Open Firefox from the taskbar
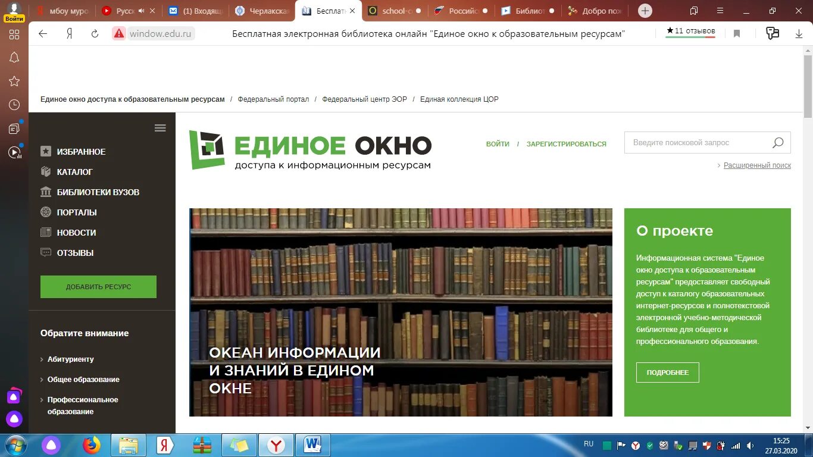This screenshot has width=813, height=457. tap(91, 445)
